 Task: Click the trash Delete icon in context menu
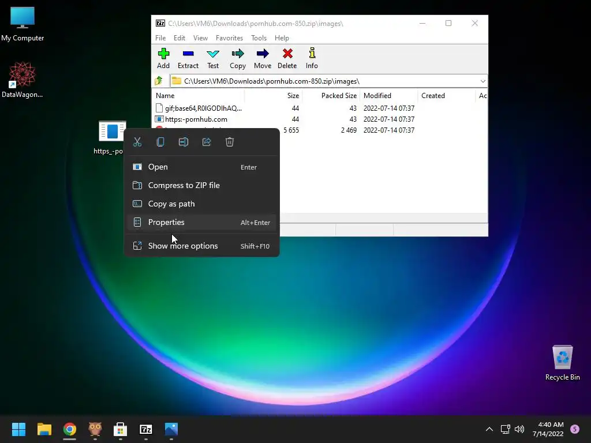[230, 142]
